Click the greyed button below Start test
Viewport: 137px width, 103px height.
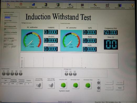109,88
